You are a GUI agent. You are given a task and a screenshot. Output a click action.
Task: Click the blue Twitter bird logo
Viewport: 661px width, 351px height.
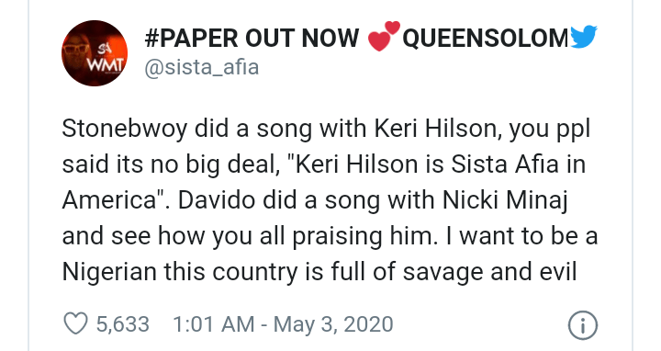click(x=584, y=36)
